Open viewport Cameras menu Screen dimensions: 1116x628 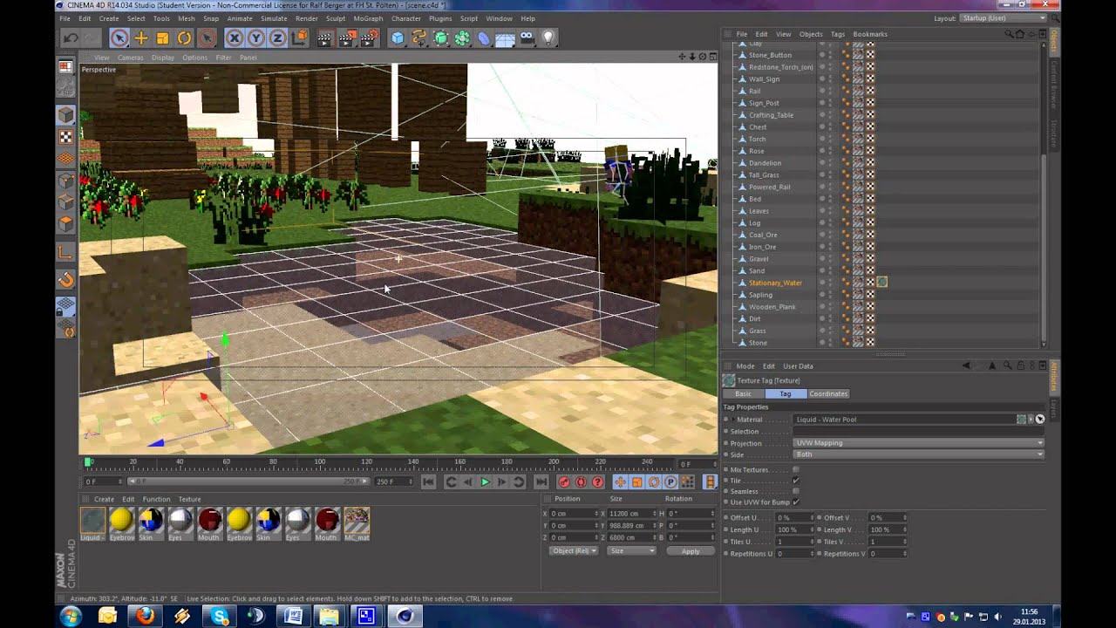(x=131, y=58)
